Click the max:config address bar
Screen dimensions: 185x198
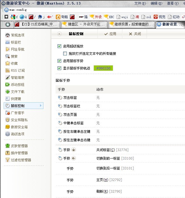pos(94,10)
